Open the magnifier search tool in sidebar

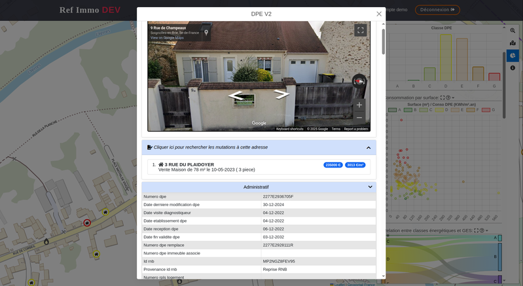513,30
